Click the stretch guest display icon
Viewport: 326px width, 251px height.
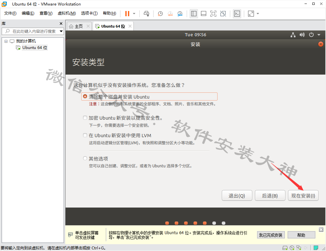251,14
